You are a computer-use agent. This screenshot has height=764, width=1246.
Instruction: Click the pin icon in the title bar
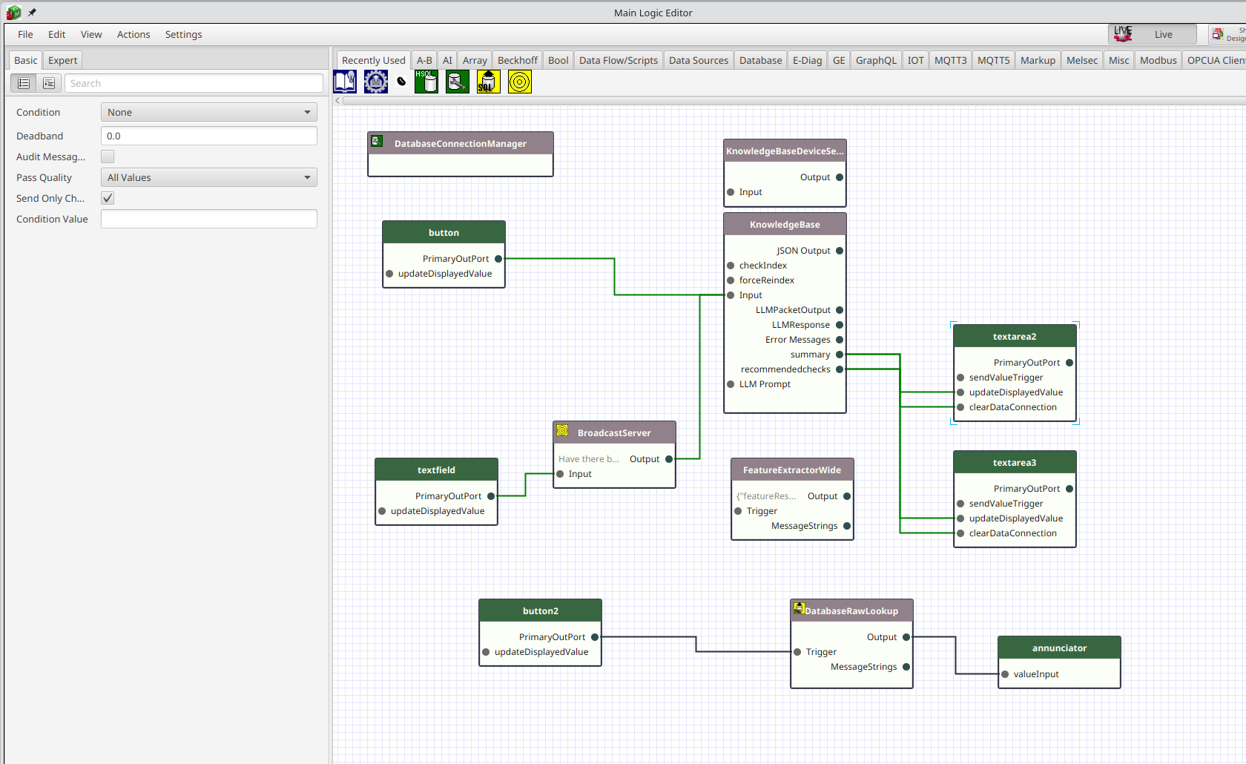click(x=32, y=13)
